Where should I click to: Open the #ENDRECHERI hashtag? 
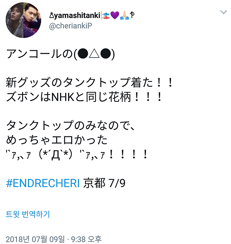point(43,183)
